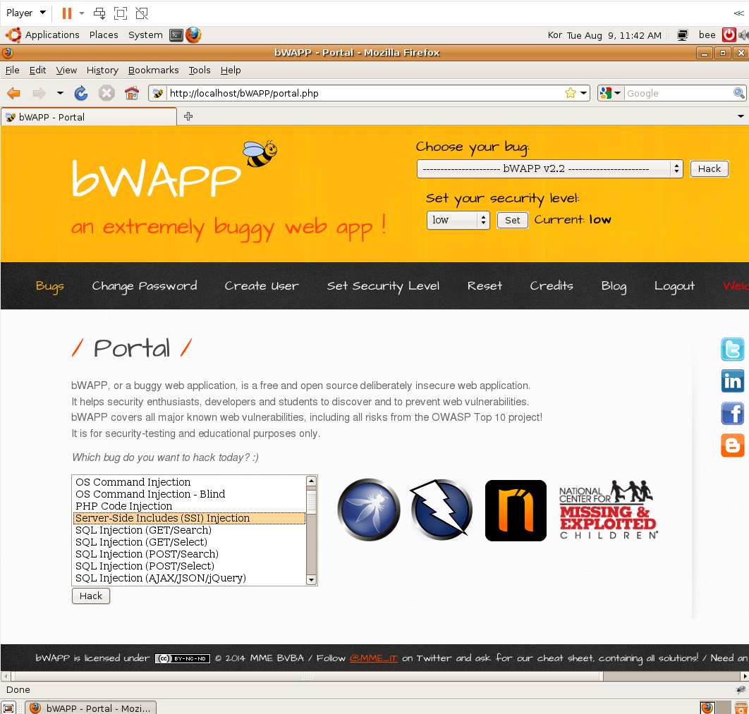The height and width of the screenshot is (714, 749).
Task: Open the bWAPP Twitter icon
Action: coord(732,350)
